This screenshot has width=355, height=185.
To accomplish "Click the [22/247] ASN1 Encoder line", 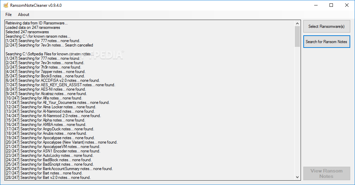I will (x=53, y=151).
